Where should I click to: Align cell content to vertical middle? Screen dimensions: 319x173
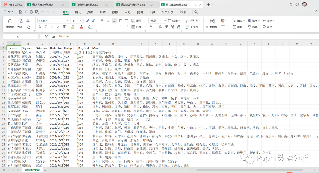(x=108, y=21)
